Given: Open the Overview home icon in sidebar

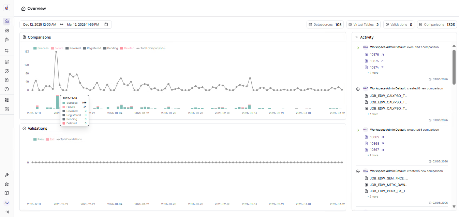Looking at the screenshot, I should tap(6, 21).
